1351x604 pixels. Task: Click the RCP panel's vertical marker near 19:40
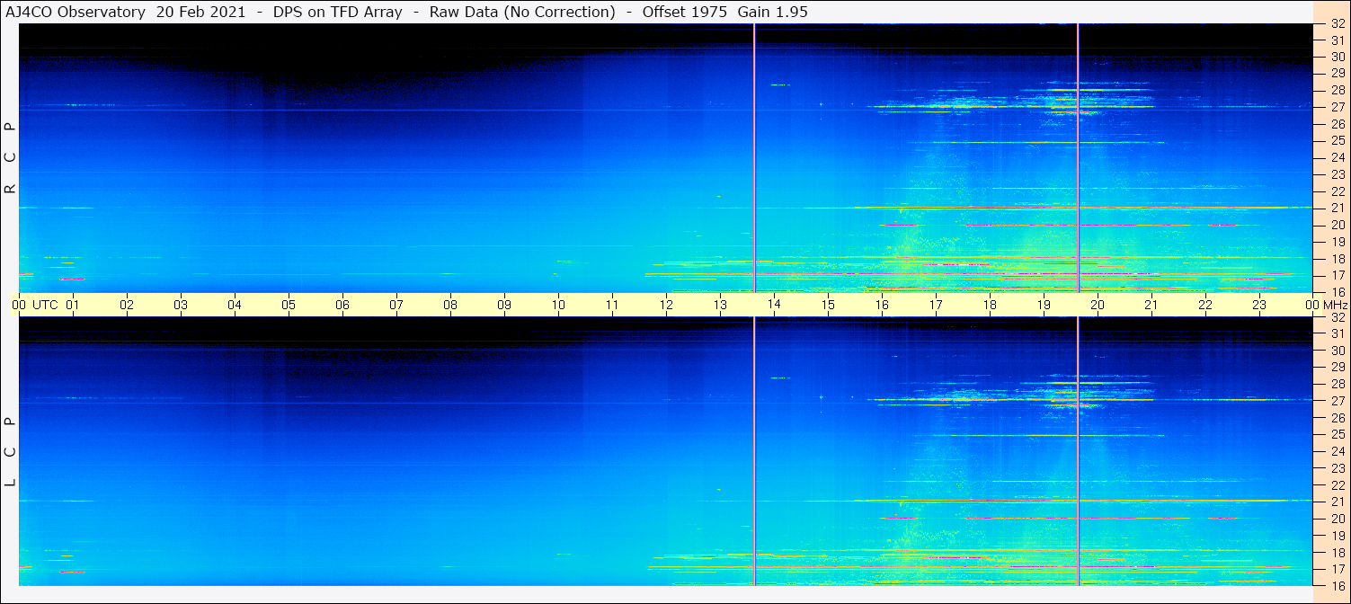(x=1078, y=158)
